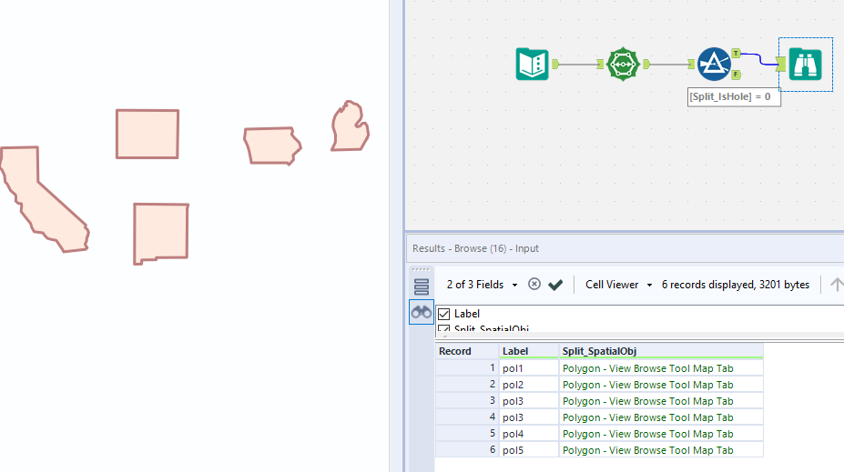Select record number 6 row header
The height and width of the screenshot is (472, 844).
point(467,450)
